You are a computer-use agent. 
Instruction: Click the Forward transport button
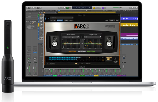pyautogui.click(x=62, y=8)
